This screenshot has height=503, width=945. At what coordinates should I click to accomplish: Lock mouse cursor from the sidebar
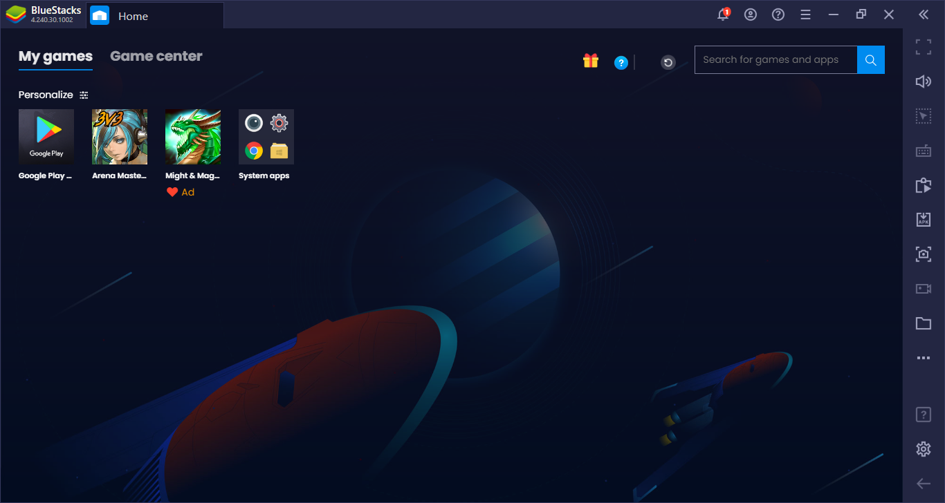click(924, 116)
